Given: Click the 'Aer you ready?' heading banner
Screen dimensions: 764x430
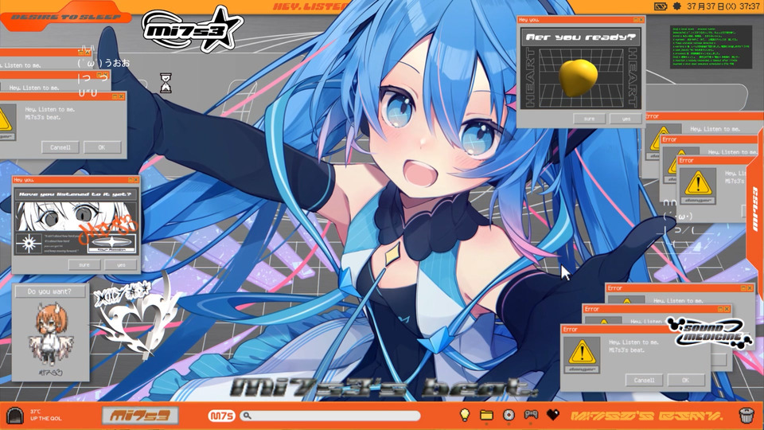Looking at the screenshot, I should click(x=581, y=37).
